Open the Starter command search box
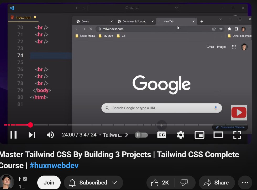The image size is (257, 190). click(x=133, y=8)
